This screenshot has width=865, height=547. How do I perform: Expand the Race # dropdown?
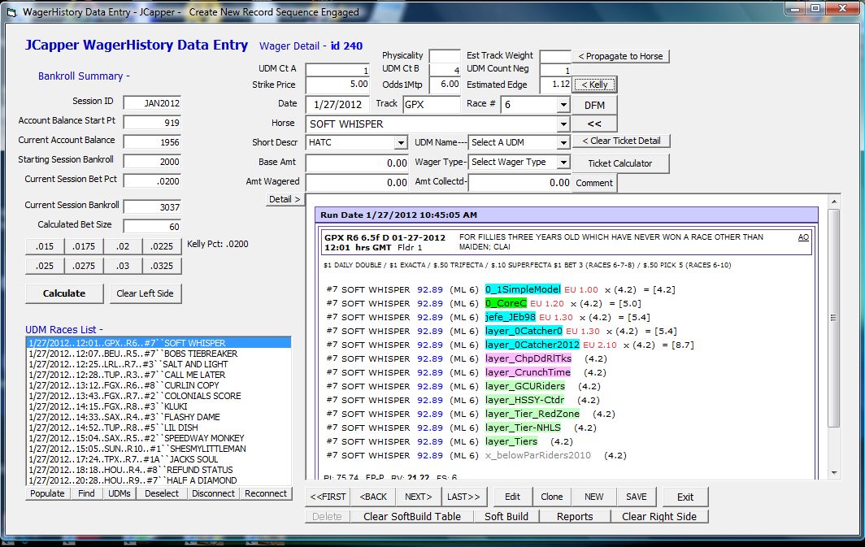(563, 104)
